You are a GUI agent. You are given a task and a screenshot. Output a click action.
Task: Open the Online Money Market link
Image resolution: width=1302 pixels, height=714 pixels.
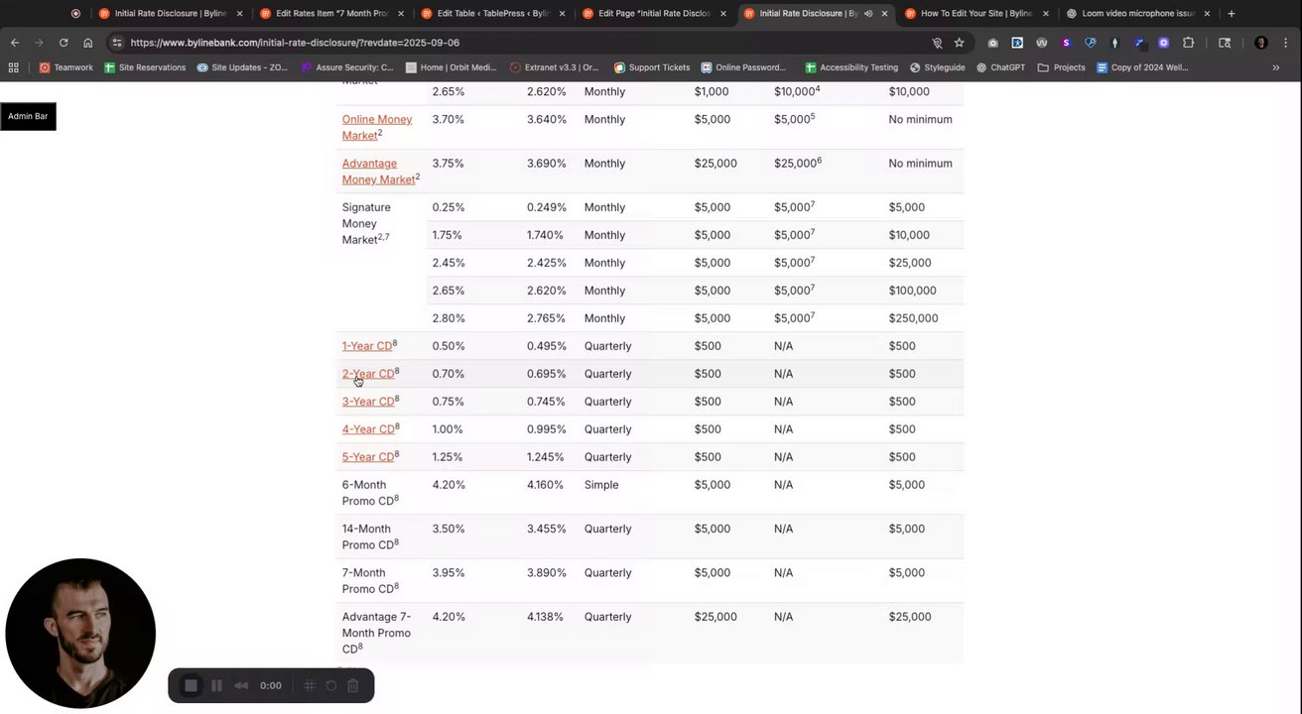377,127
